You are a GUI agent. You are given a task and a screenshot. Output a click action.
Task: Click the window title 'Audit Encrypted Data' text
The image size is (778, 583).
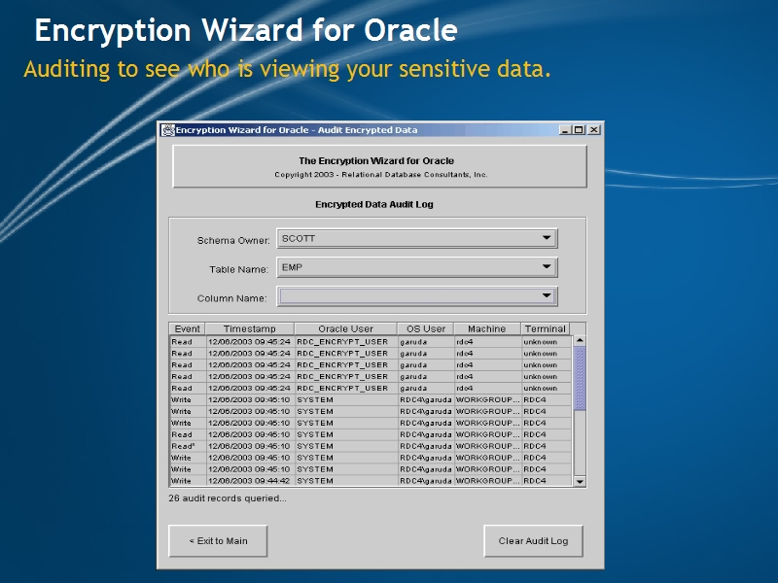click(368, 130)
